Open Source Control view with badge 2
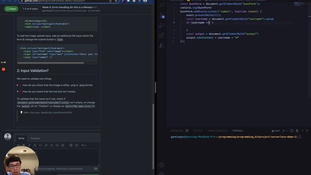This screenshot has width=311, height=175. [x=162, y=16]
